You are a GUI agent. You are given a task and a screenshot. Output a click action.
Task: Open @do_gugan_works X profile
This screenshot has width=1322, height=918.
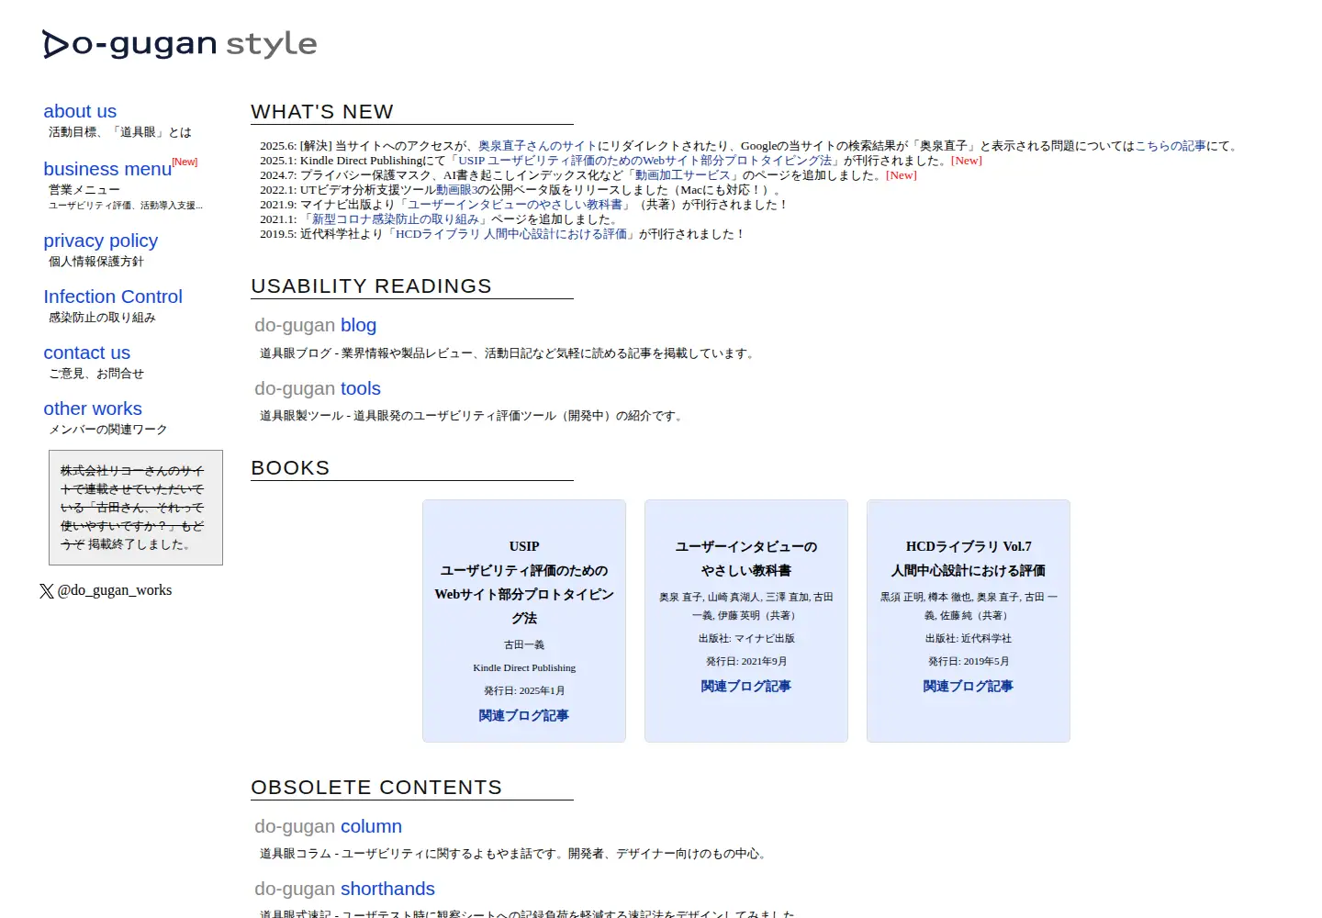[x=115, y=590]
